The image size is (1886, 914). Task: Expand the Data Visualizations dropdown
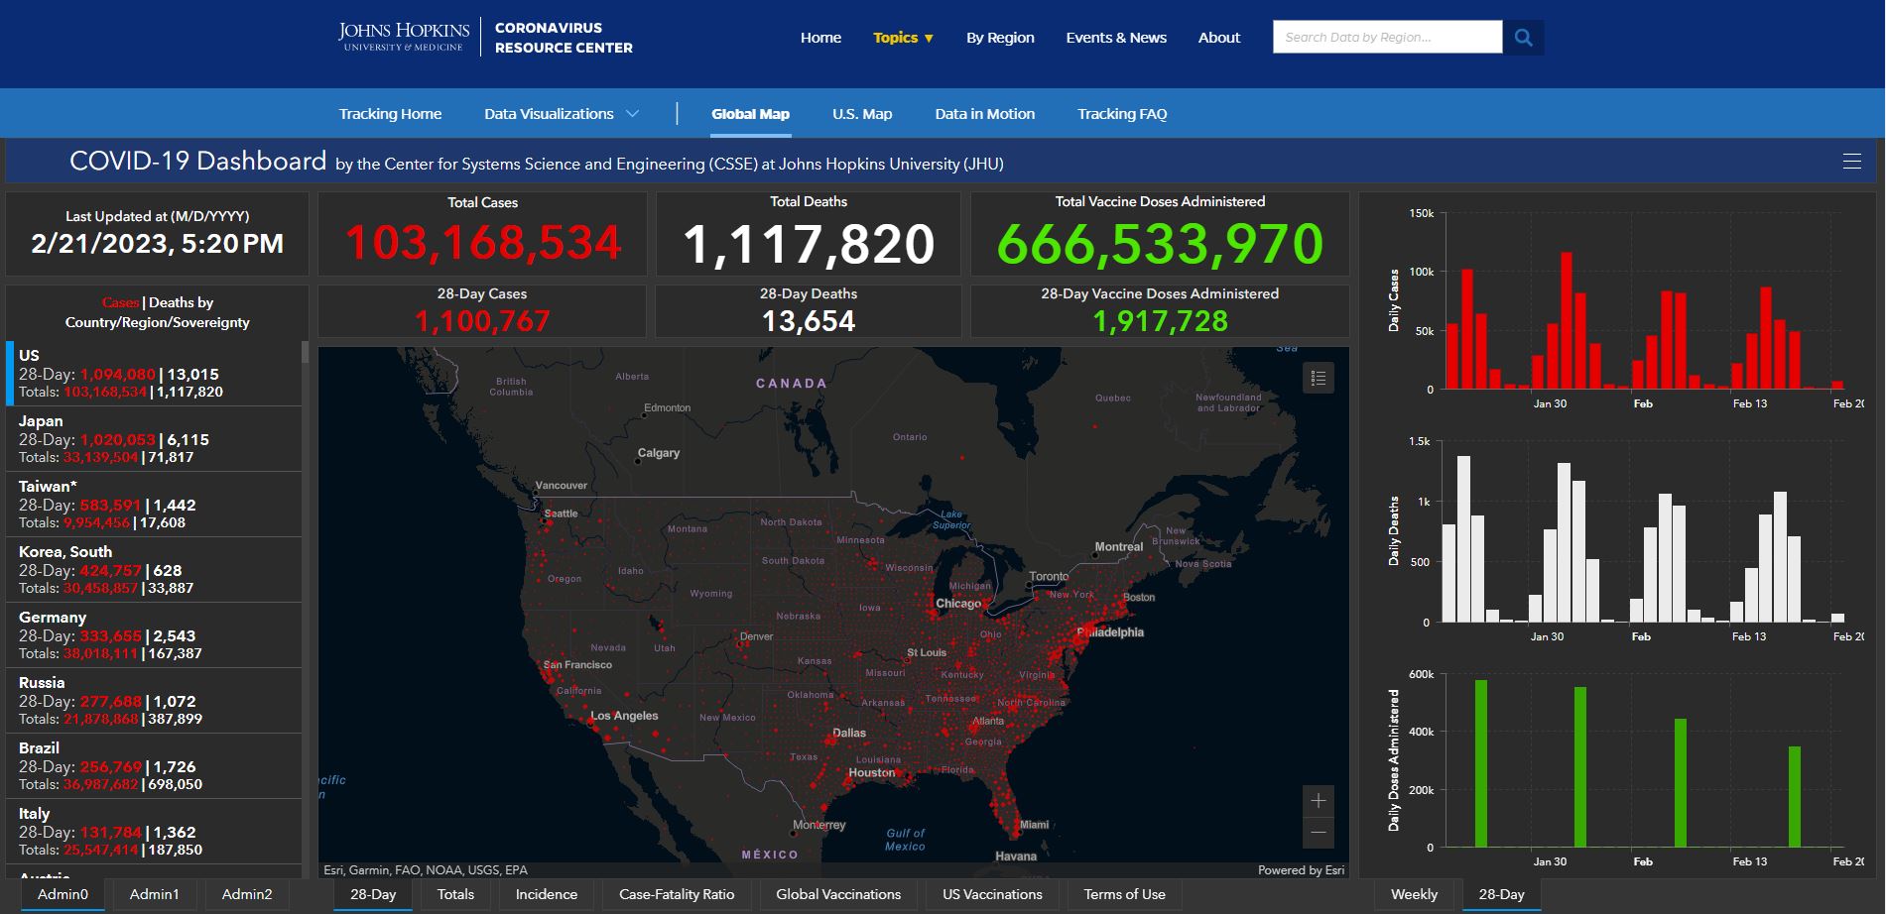click(x=562, y=114)
